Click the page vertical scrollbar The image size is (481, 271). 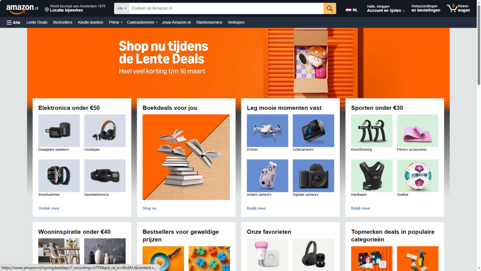point(478,135)
